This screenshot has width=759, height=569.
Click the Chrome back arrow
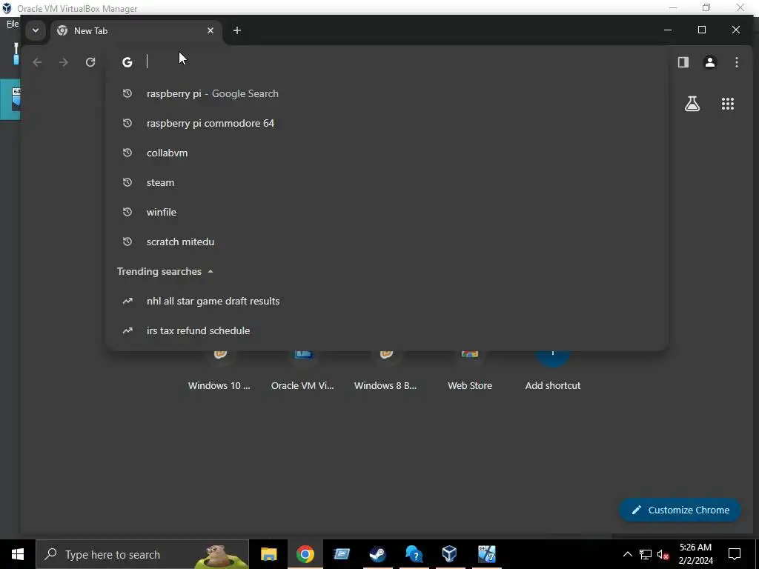[x=37, y=62]
